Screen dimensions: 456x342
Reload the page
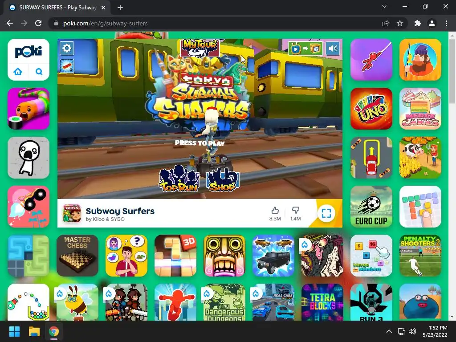38,23
